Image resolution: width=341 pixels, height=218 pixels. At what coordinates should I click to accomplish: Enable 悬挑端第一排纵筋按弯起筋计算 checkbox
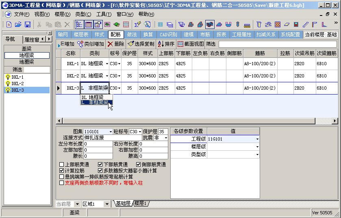point(62,176)
